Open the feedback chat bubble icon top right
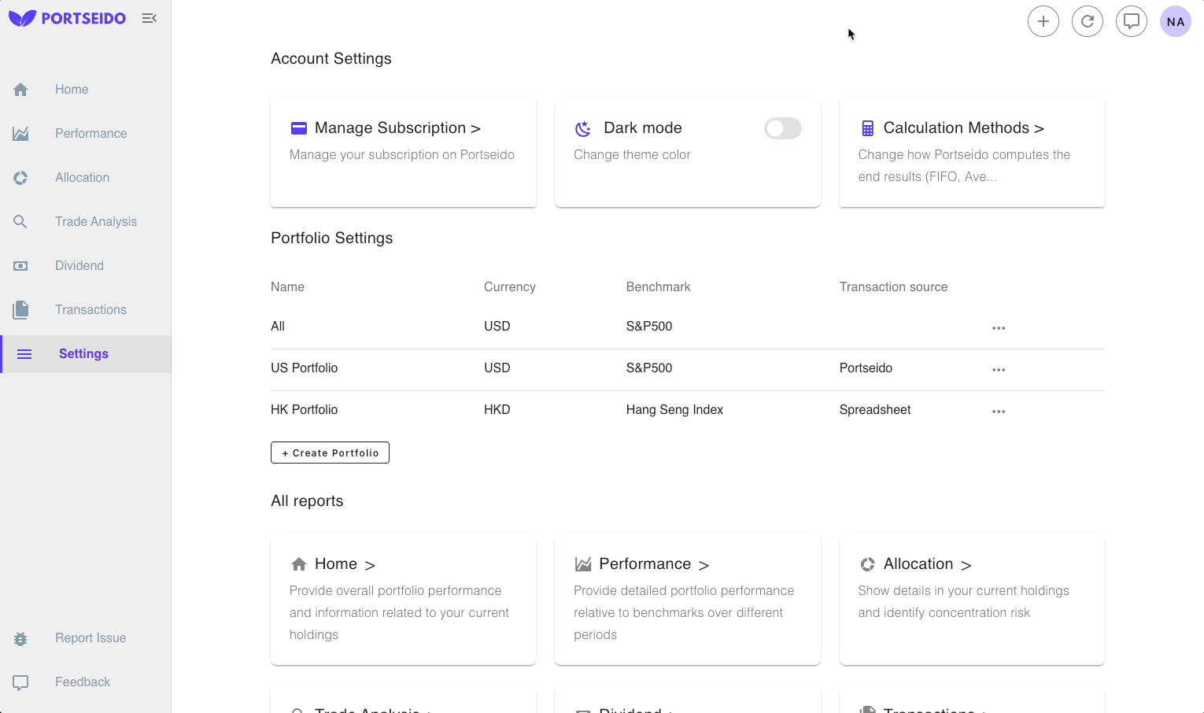Image resolution: width=1204 pixels, height=713 pixels. pyautogui.click(x=1132, y=21)
